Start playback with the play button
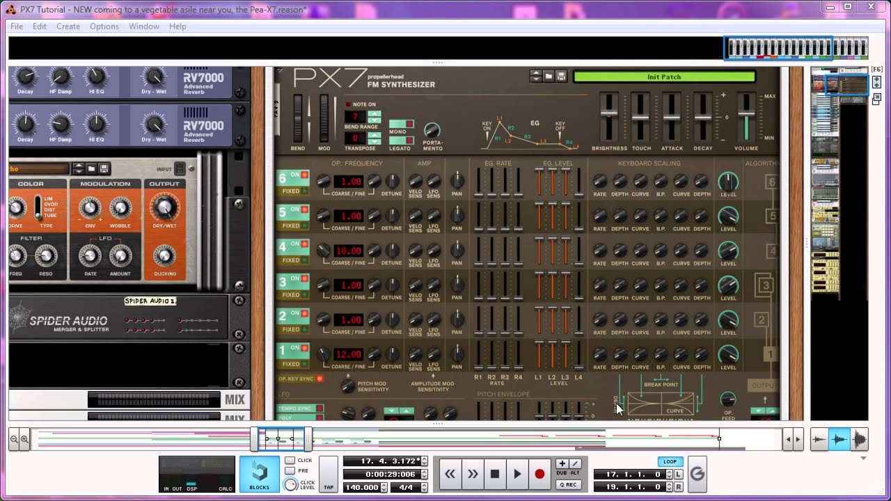Viewport: 891px width, 501px height. point(517,474)
